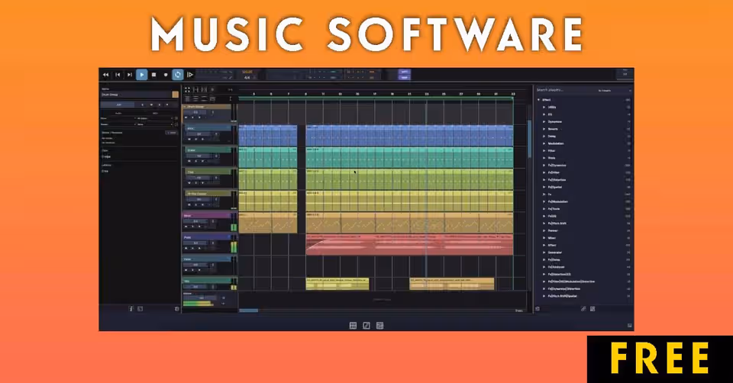Viewport: 733px width, 383px height.
Task: Jump to end with the skip-forward button
Action: (130, 75)
